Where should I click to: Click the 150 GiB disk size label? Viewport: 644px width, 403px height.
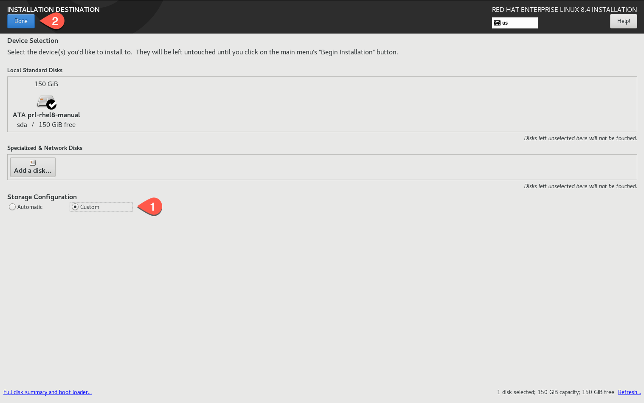click(46, 84)
